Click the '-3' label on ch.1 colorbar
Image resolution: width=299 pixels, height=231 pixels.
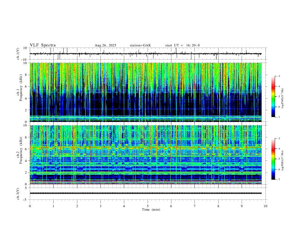point(278,76)
